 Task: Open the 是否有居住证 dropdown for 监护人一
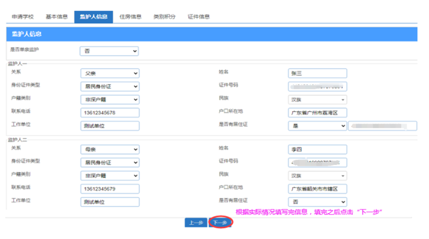pos(317,126)
